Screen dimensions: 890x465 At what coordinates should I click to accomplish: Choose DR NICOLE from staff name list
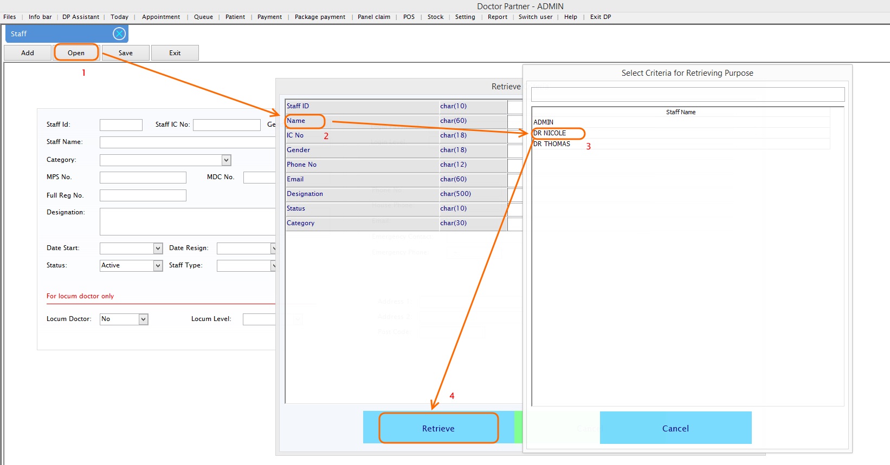pos(550,133)
